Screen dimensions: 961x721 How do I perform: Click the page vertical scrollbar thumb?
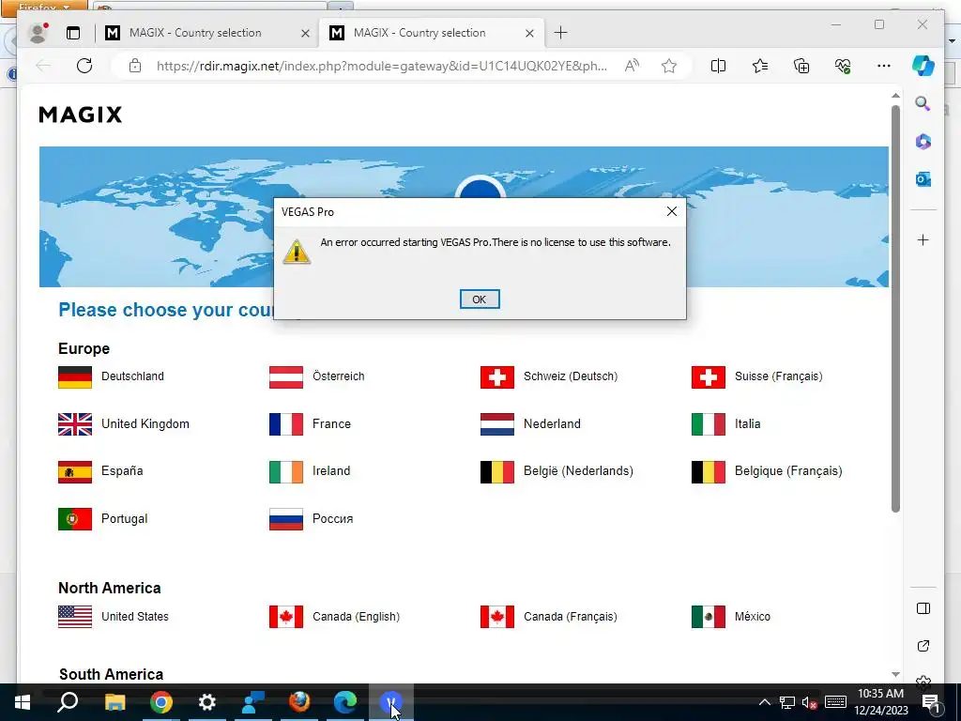click(895, 308)
